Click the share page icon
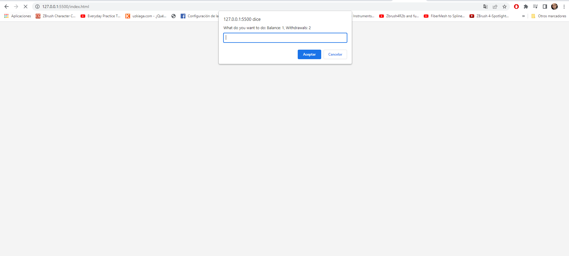Screen dimensions: 569x256 point(495,7)
